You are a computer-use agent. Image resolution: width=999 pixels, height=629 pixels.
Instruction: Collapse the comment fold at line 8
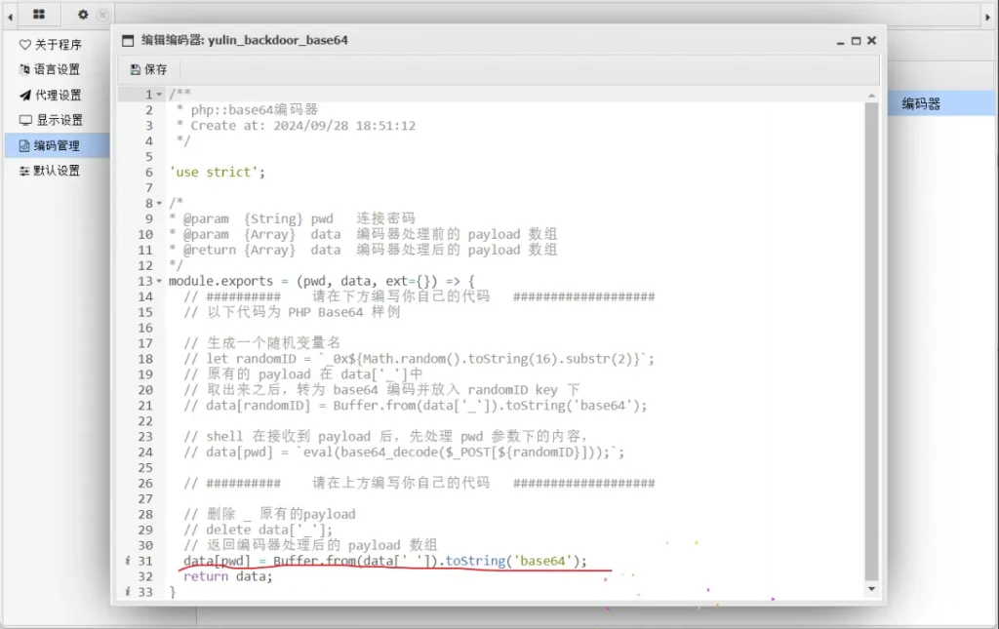point(160,204)
